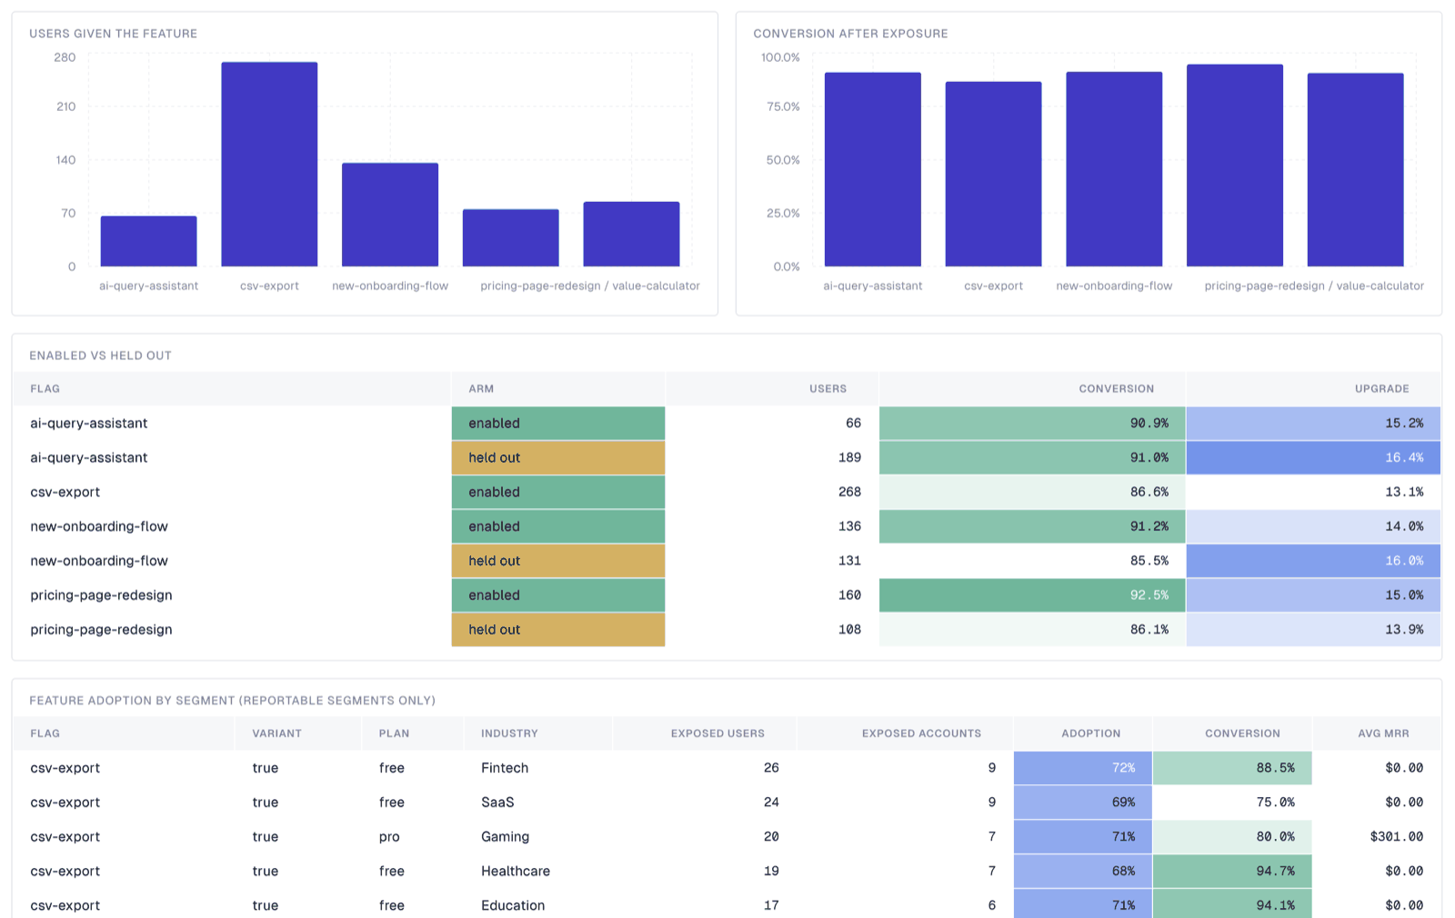Click the upgrade cell 16.4%
Screen dimensions: 1455x918
coord(1313,458)
